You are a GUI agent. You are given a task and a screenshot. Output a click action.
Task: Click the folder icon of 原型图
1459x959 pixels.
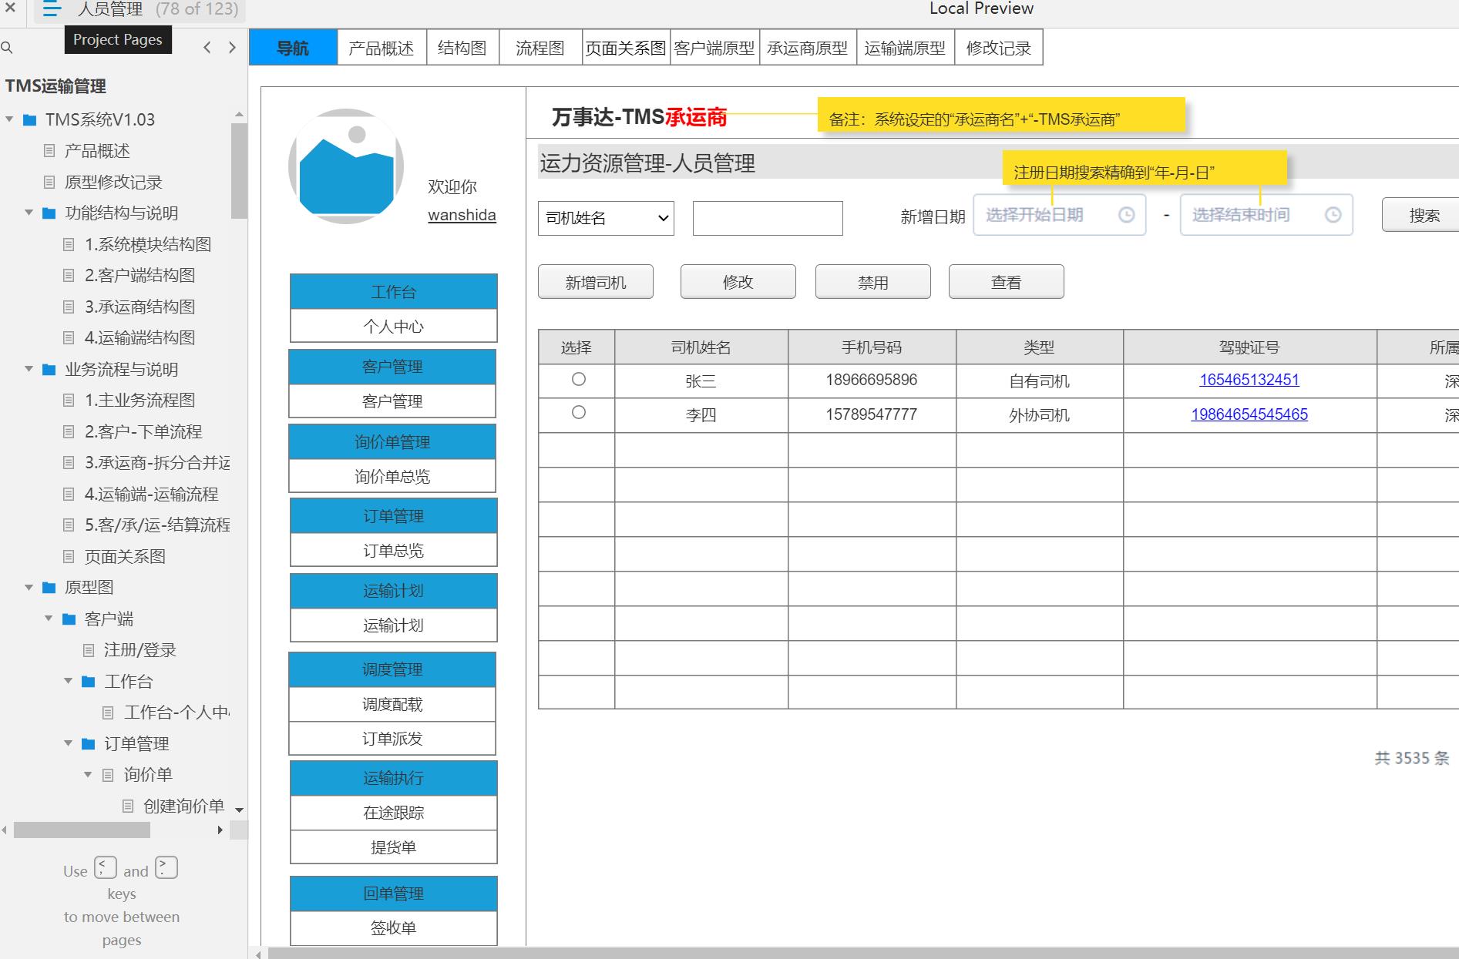49,588
